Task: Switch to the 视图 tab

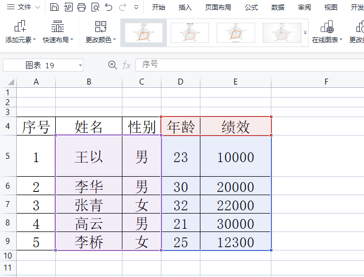Action: pos(331,8)
